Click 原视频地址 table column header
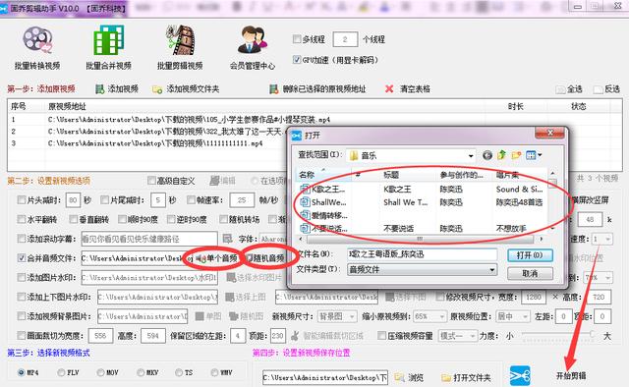This screenshot has height=387, width=629. pos(67,106)
